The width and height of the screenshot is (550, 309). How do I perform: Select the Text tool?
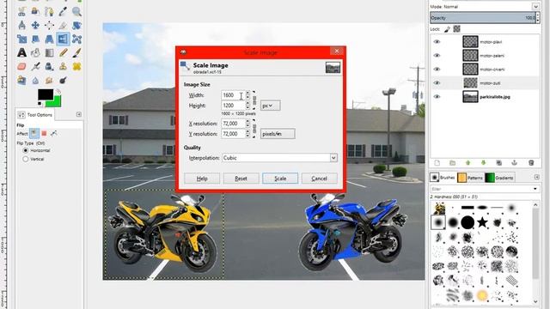pyautogui.click(x=21, y=52)
